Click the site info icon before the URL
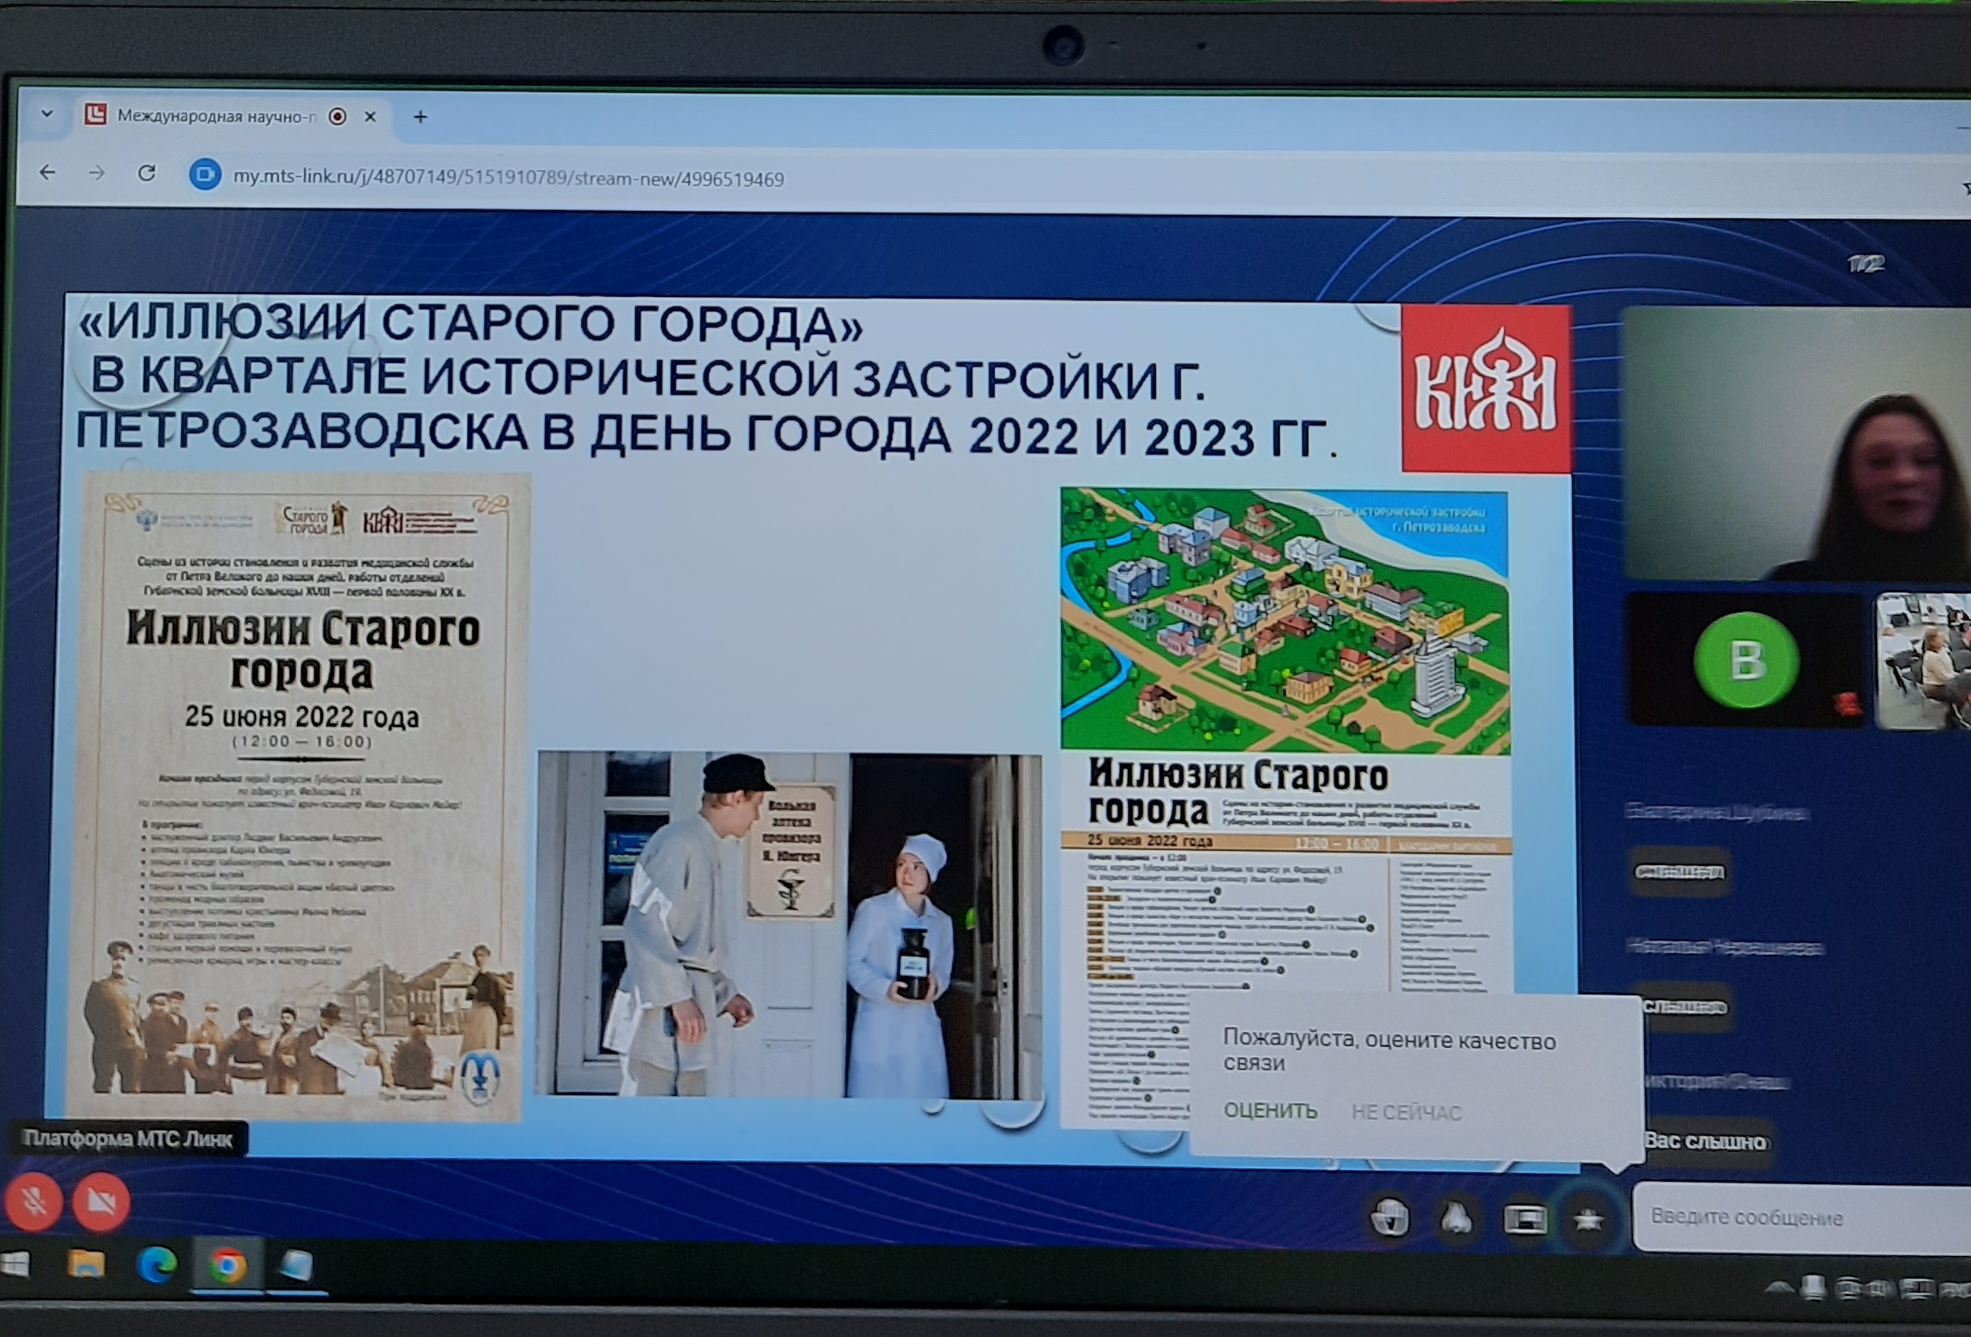This screenshot has width=1971, height=1337. (x=204, y=176)
